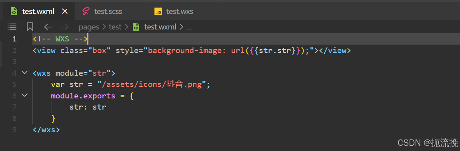Viewport: 460px width, 151px height.
Task: Click the module.exports text on line 6
Action: (x=83, y=96)
